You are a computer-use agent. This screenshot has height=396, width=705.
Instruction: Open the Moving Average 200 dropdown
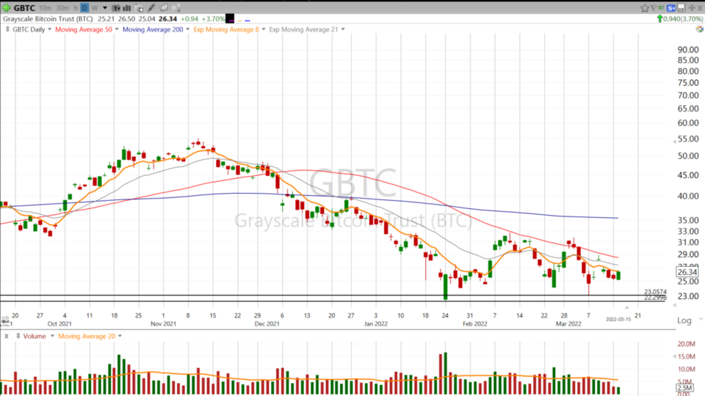click(x=187, y=30)
